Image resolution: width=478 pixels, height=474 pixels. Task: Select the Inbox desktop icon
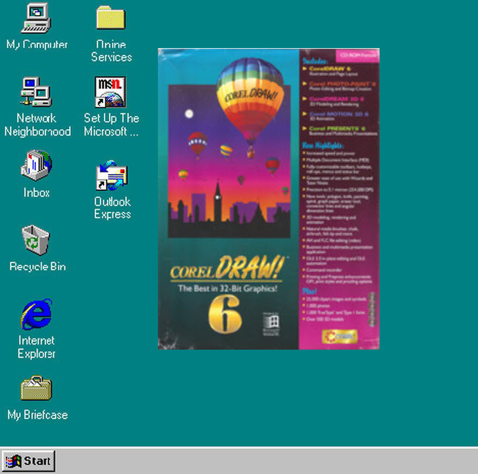36,166
